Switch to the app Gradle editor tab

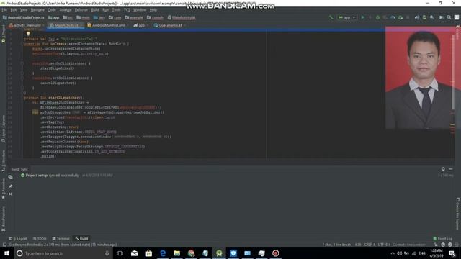pos(141,26)
